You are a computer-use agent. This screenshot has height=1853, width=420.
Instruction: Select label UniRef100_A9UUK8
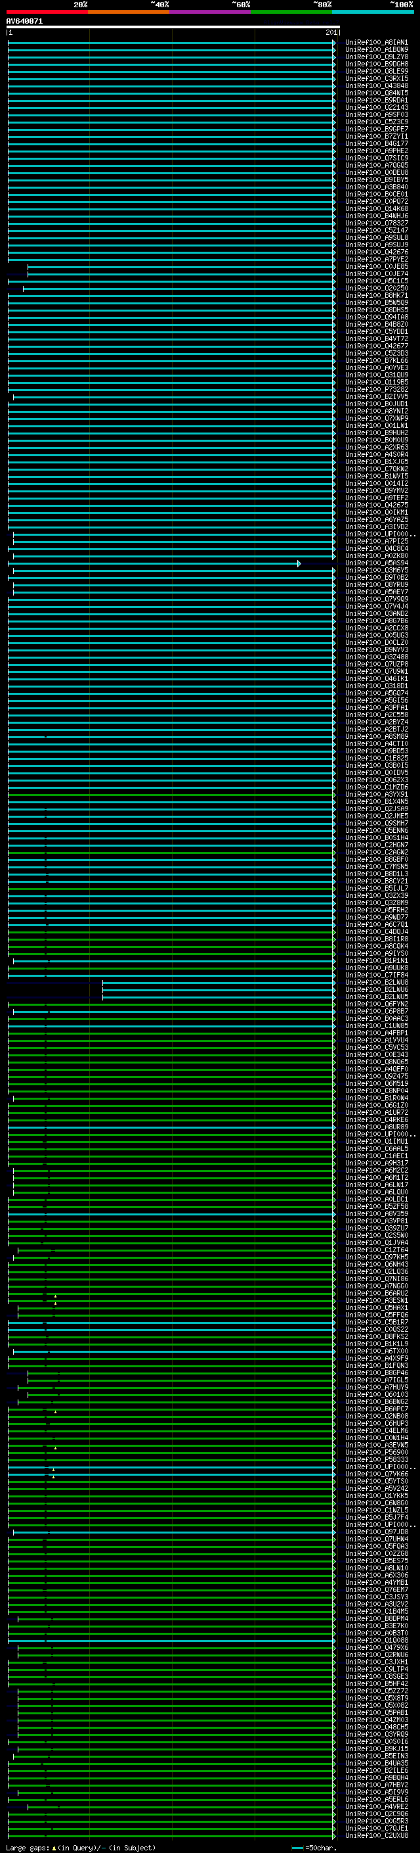tap(376, 968)
